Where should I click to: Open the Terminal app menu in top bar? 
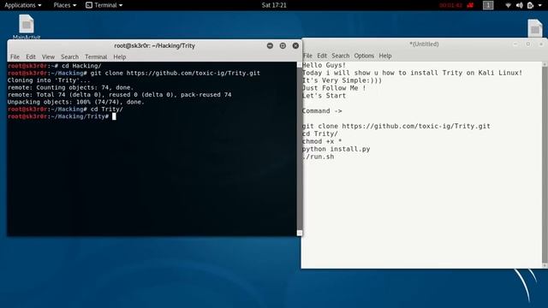click(104, 5)
